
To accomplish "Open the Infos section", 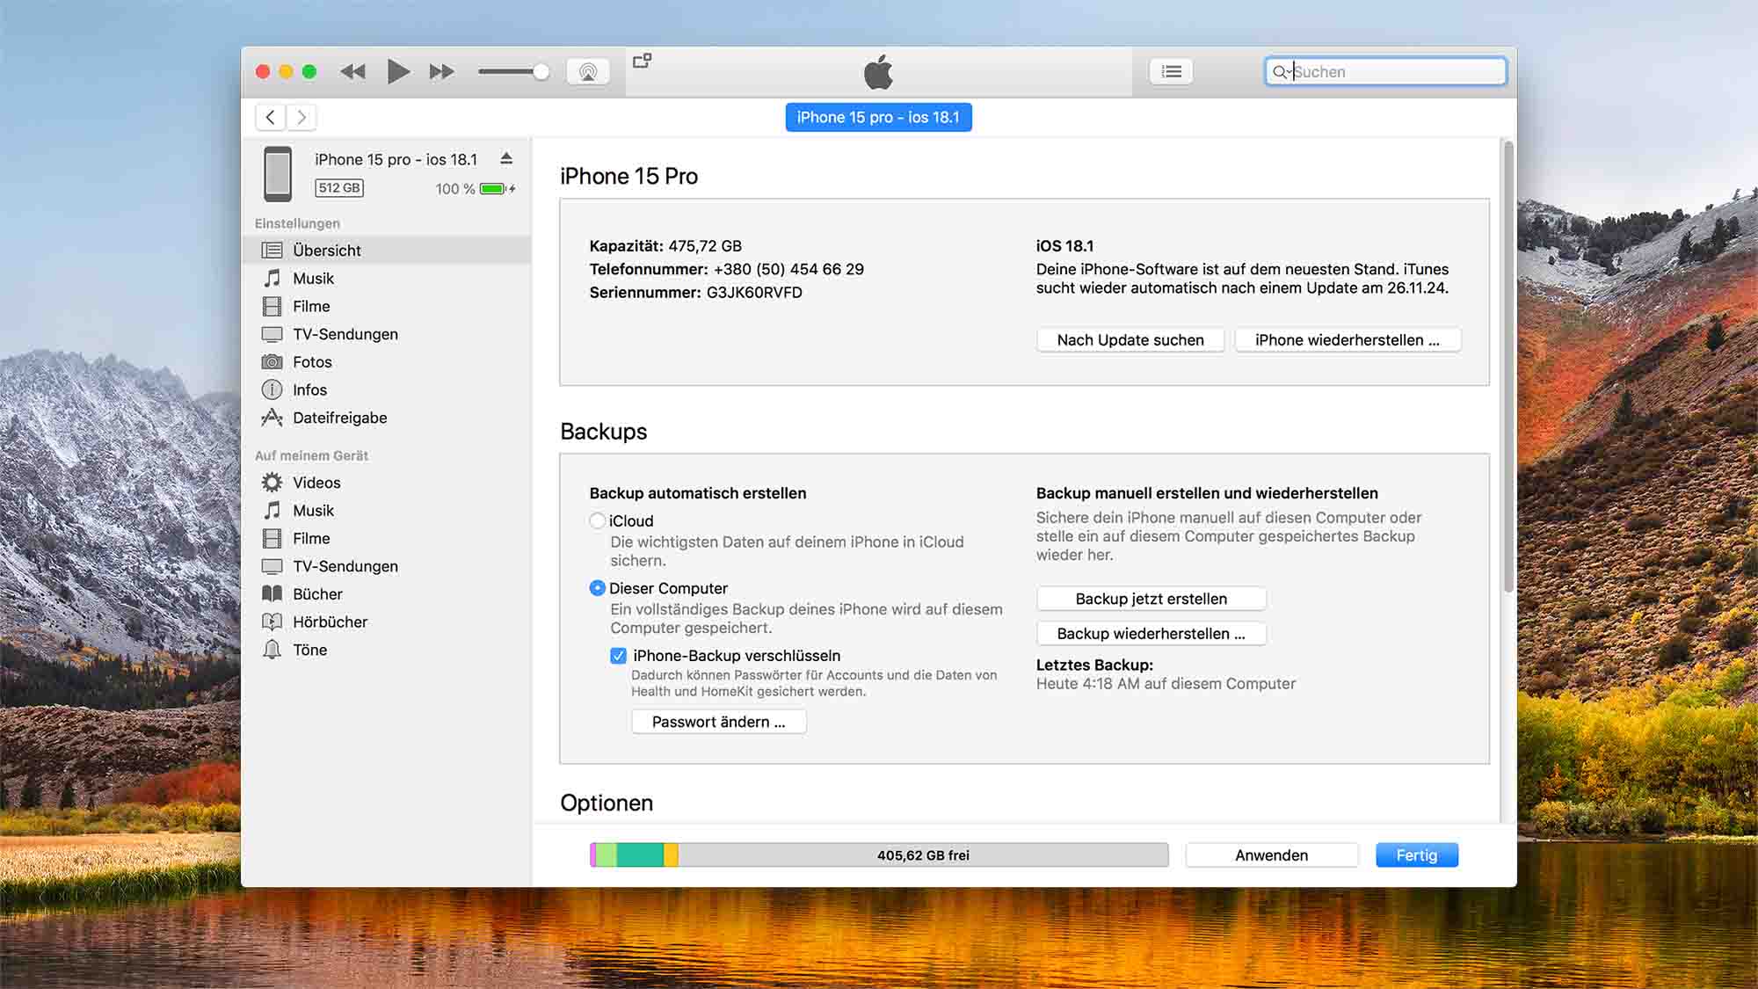I will point(387,390).
